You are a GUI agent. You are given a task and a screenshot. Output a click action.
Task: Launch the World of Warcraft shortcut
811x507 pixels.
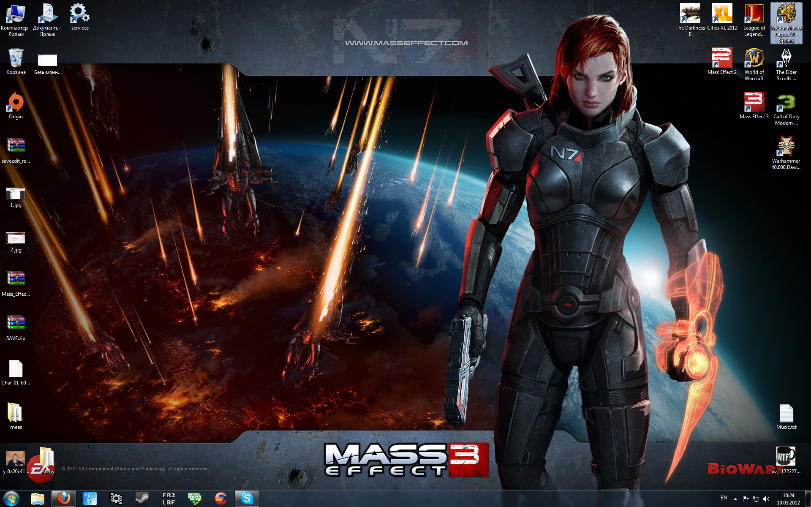(754, 64)
